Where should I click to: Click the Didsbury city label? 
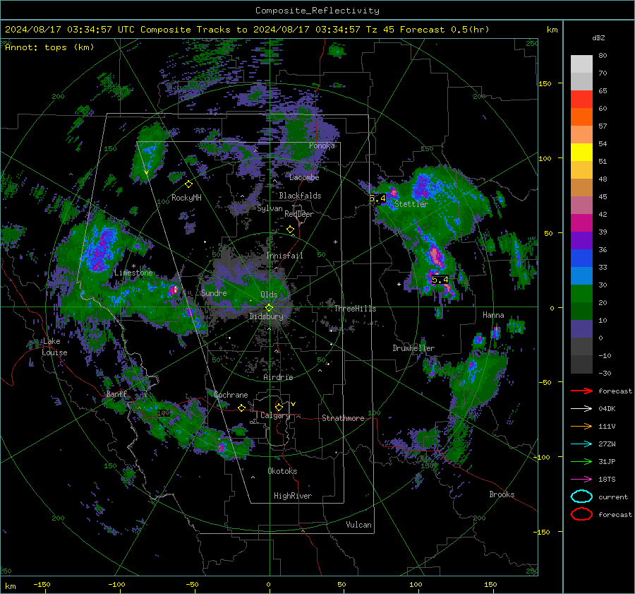point(266,316)
